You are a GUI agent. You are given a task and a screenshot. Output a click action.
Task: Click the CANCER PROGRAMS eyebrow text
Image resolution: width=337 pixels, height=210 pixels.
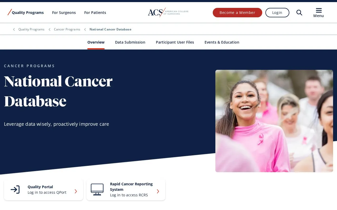click(29, 66)
